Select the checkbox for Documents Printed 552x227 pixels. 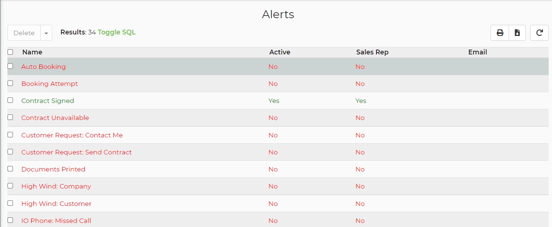coord(10,169)
